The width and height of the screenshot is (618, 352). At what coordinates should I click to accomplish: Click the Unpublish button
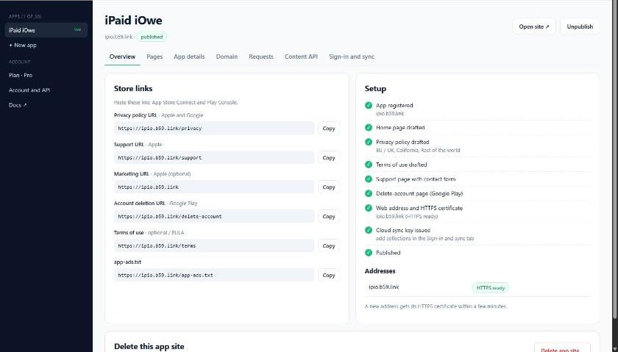580,26
